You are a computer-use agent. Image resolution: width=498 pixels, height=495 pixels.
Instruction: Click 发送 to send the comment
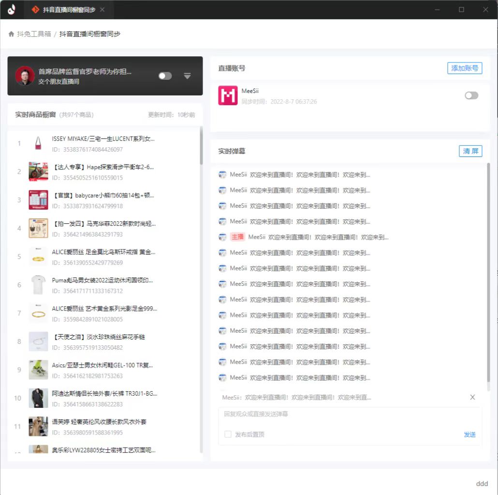470,434
